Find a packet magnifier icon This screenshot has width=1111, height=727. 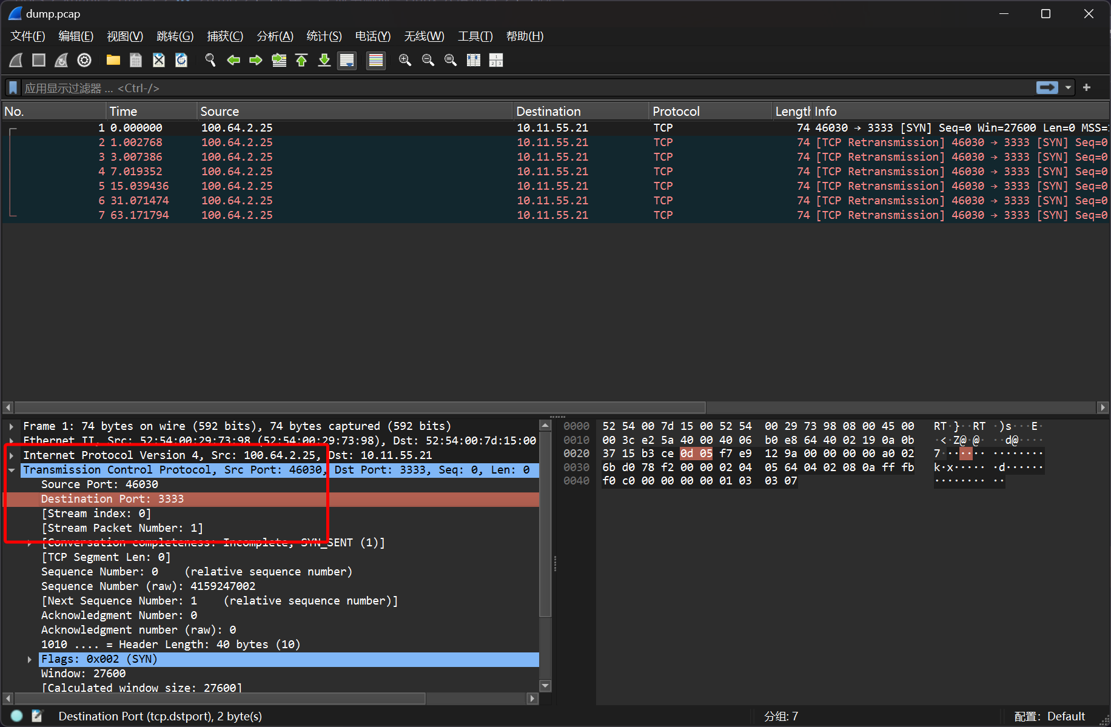coord(210,60)
